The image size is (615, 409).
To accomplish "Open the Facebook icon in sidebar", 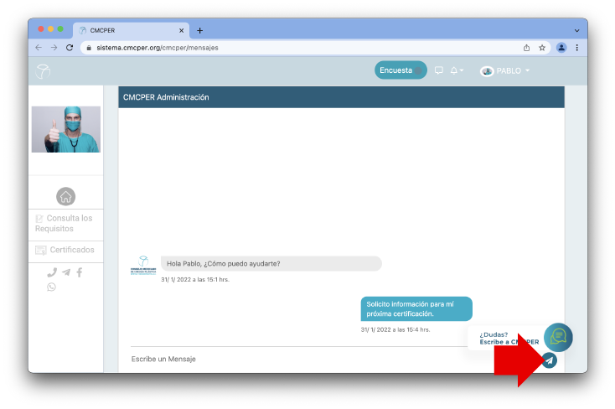I will 79,272.
